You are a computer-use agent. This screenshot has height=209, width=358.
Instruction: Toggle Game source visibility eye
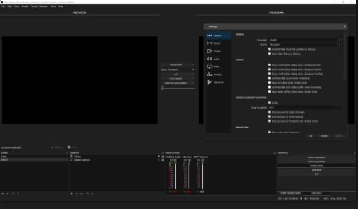pos(159,157)
